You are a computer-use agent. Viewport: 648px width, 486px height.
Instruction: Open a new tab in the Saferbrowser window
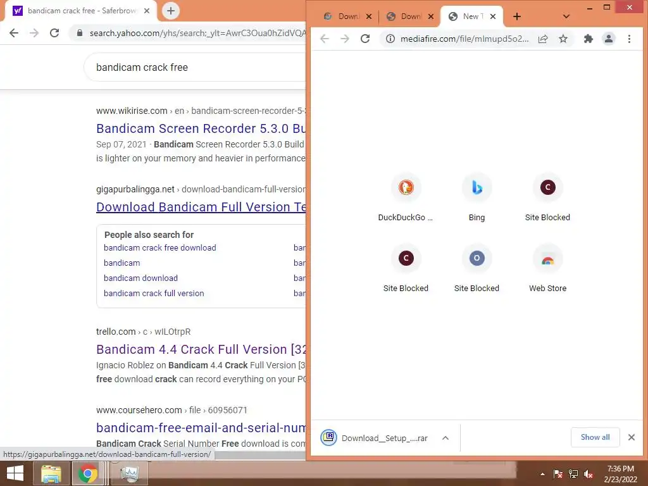pos(171,11)
